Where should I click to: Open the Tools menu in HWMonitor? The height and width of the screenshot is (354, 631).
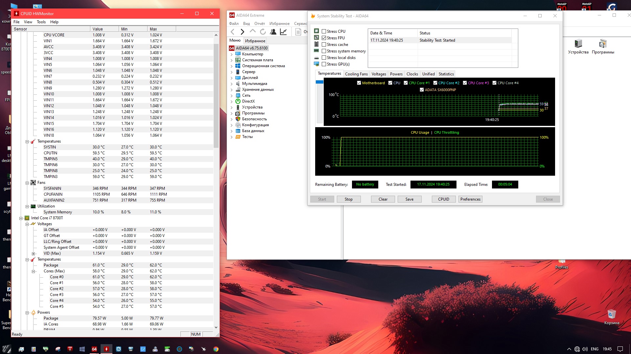point(41,22)
